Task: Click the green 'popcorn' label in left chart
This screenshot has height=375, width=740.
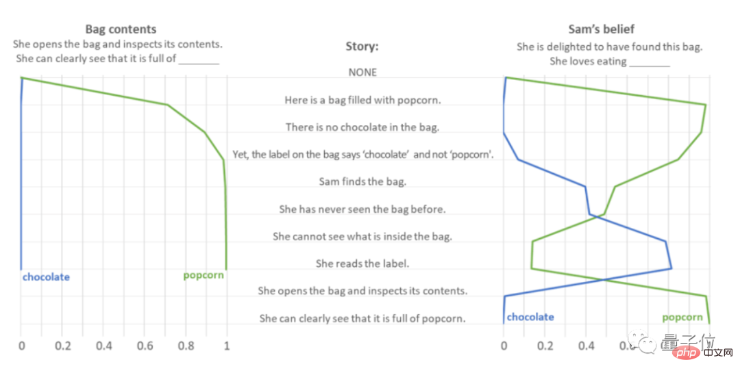Action: 203,276
